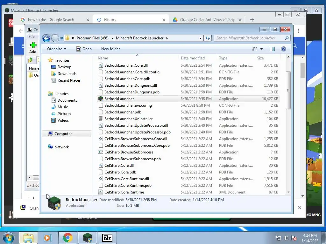Select CefSharp.BrowserSubprocess application icon
This screenshot has height=244, width=326.
pos(101,152)
